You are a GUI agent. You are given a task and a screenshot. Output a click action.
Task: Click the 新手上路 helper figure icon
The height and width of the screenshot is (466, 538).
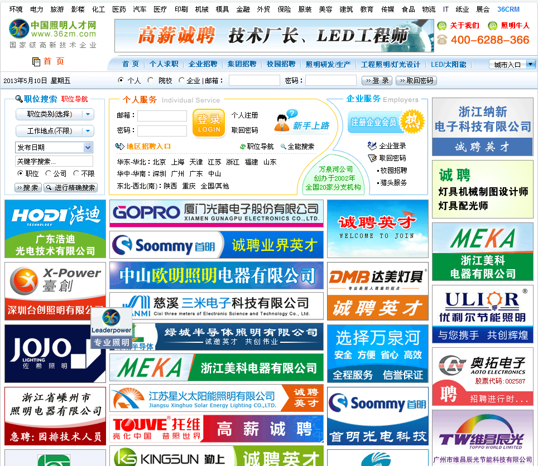coord(286,120)
